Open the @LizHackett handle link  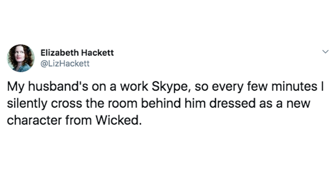tap(65, 64)
